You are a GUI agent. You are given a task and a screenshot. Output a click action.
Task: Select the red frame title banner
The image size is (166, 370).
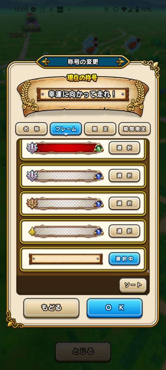point(65,148)
